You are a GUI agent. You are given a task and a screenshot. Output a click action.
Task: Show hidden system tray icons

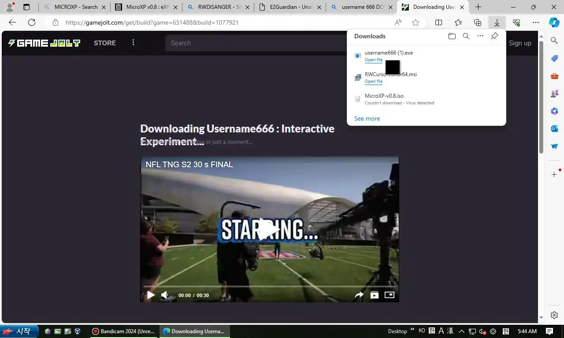point(461,331)
